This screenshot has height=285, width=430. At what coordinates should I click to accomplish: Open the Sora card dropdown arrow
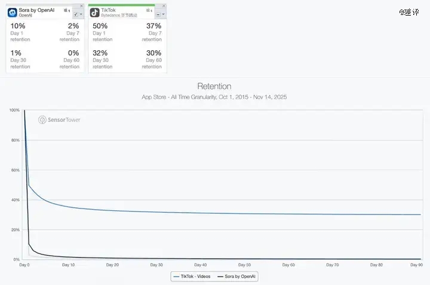(x=82, y=14)
